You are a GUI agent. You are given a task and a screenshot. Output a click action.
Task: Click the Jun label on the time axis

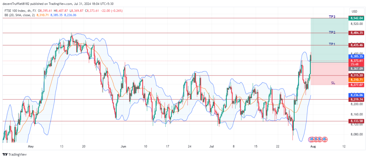click(124, 146)
